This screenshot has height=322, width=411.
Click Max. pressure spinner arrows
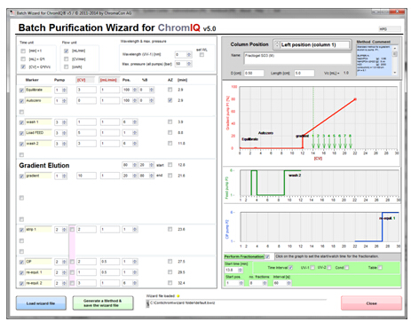(x=189, y=64)
